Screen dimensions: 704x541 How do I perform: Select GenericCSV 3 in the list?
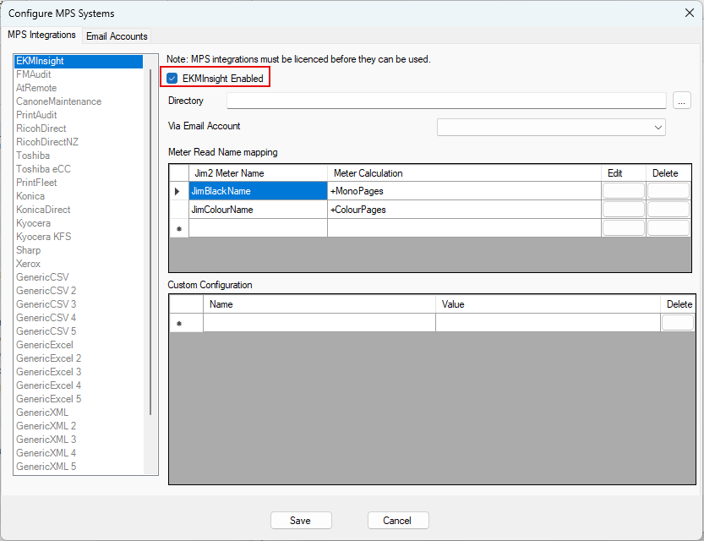click(79, 304)
